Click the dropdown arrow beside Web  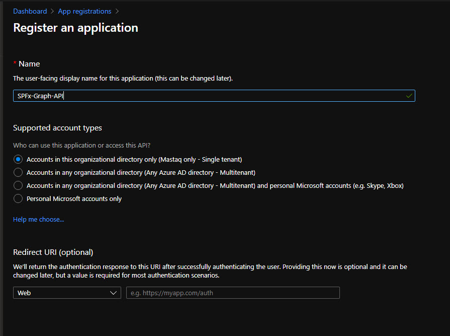(x=113, y=293)
